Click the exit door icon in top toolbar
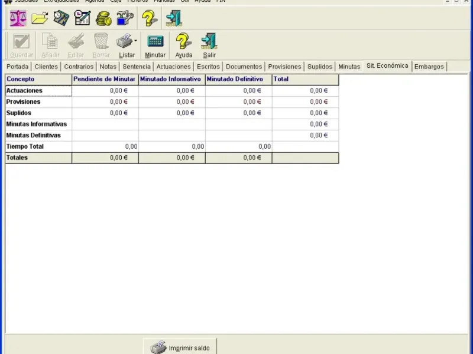This screenshot has height=354, width=473. coord(174,18)
